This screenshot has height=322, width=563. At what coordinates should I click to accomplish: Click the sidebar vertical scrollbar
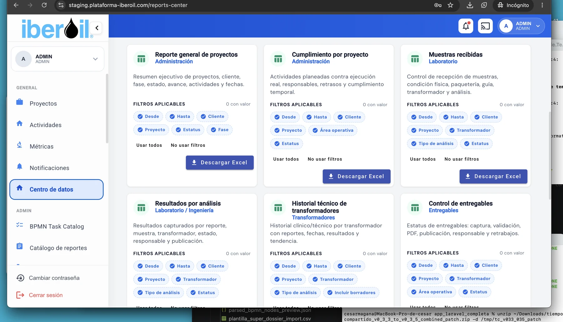107,108
